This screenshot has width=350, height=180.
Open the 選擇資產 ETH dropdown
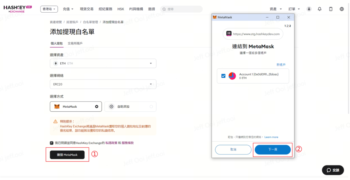[103, 64]
